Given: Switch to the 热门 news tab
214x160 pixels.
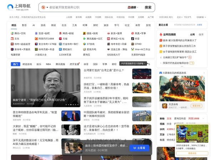Looking at the screenshot, I should coord(16,64).
